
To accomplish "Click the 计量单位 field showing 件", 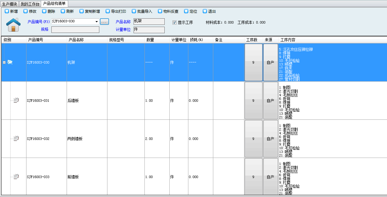I will tap(149, 30).
